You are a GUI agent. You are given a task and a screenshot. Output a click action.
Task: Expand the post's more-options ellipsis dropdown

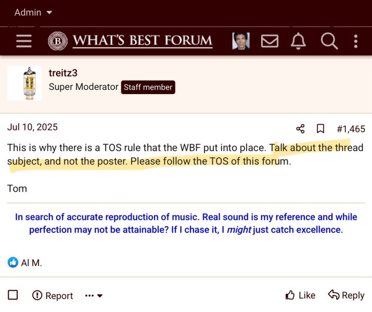(x=94, y=295)
